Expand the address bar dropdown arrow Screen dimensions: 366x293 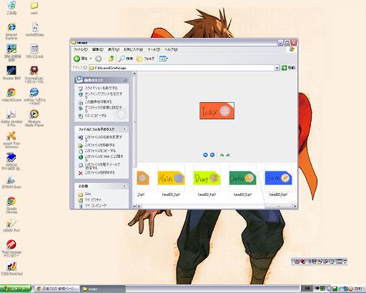click(x=277, y=68)
